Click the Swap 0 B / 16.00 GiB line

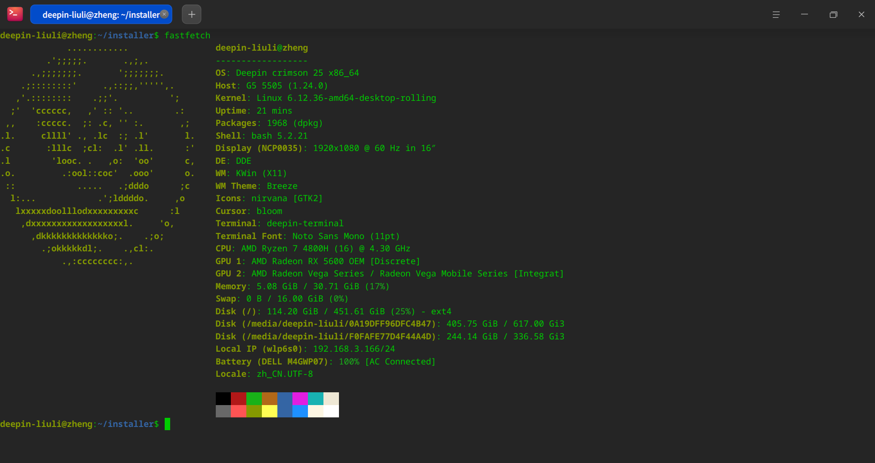(x=282, y=299)
